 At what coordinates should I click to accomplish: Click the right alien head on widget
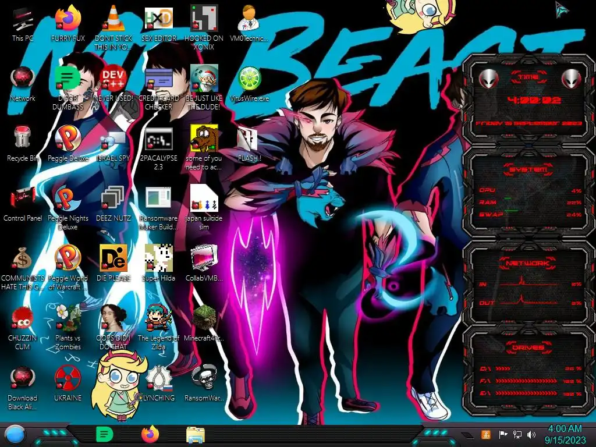[x=572, y=79]
